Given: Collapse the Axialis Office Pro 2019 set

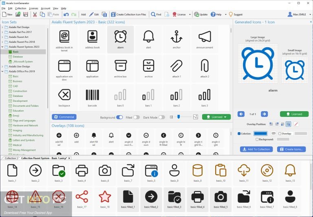Looking at the screenshot, I should (2, 71).
